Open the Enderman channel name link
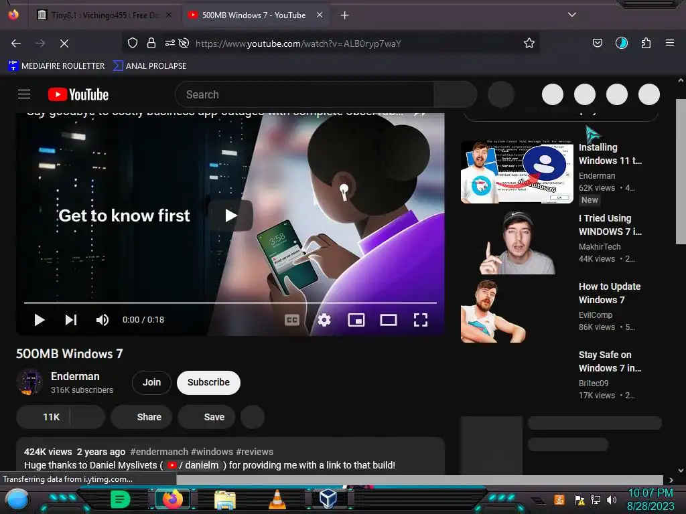This screenshot has height=514, width=686. (75, 376)
